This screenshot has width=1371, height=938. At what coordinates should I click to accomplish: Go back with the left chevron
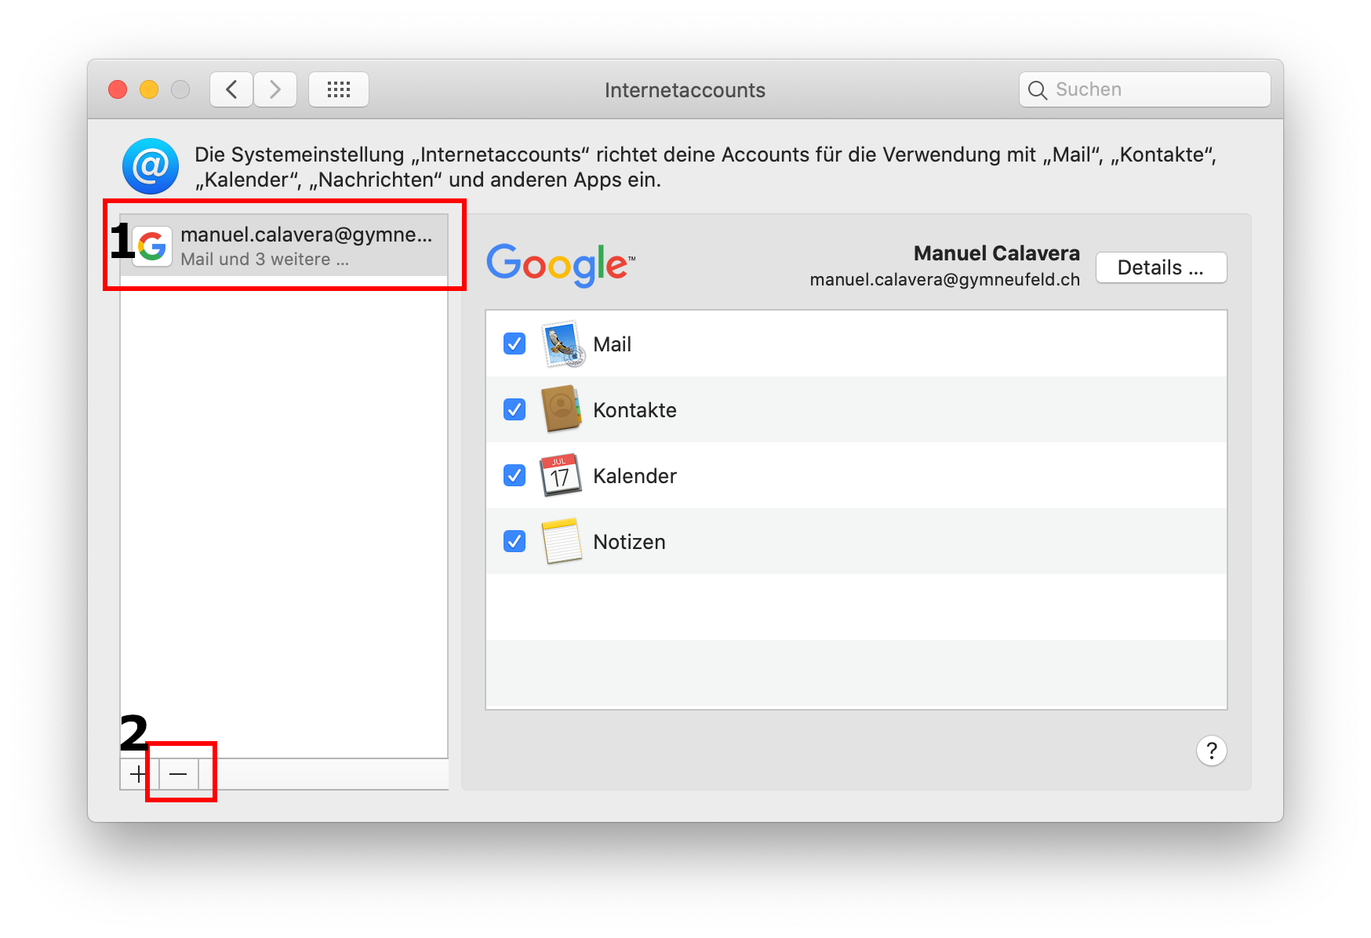231,89
